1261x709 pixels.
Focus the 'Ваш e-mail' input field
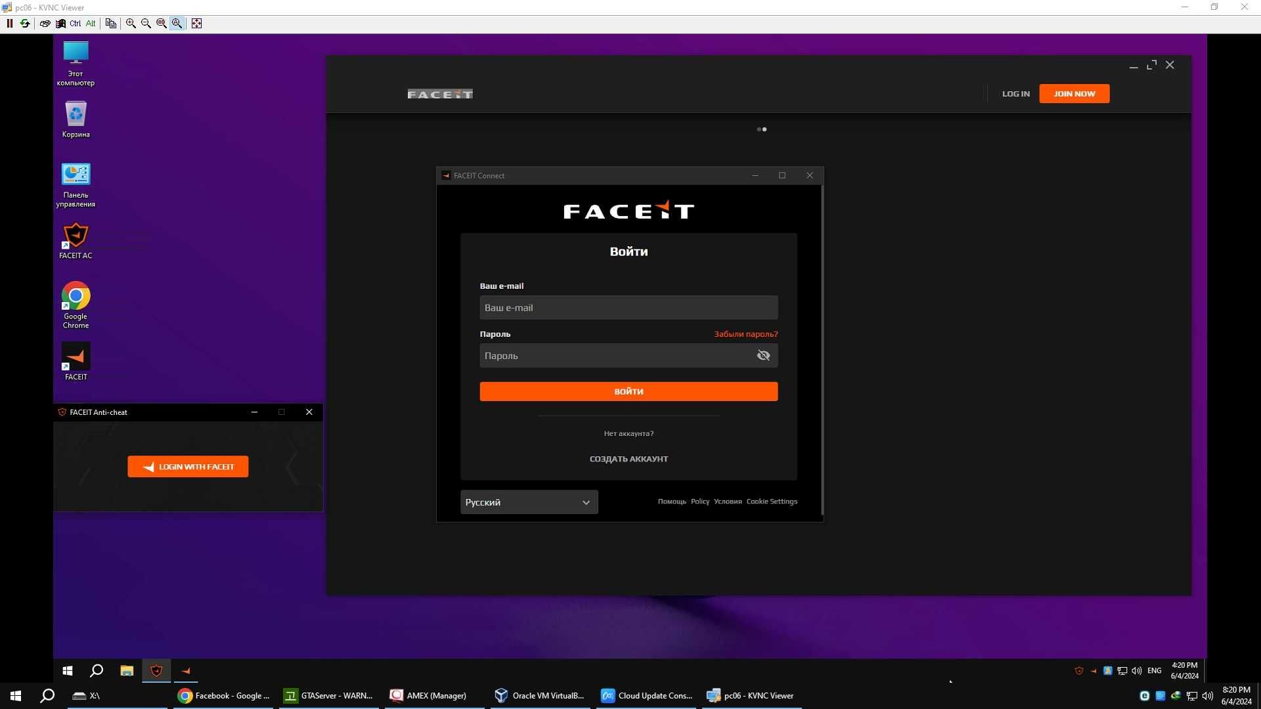point(629,307)
